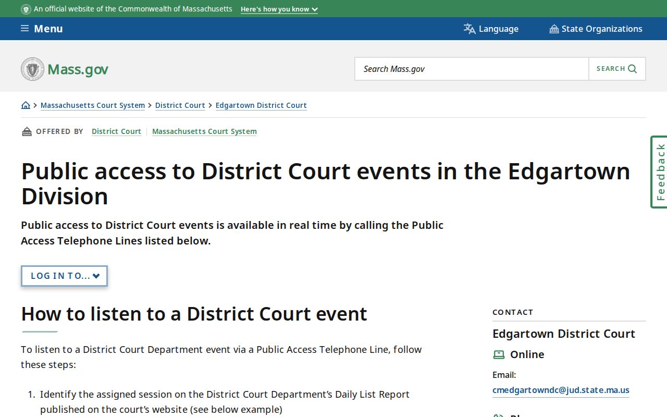Click the Search Mass.gov input field

[472, 69]
